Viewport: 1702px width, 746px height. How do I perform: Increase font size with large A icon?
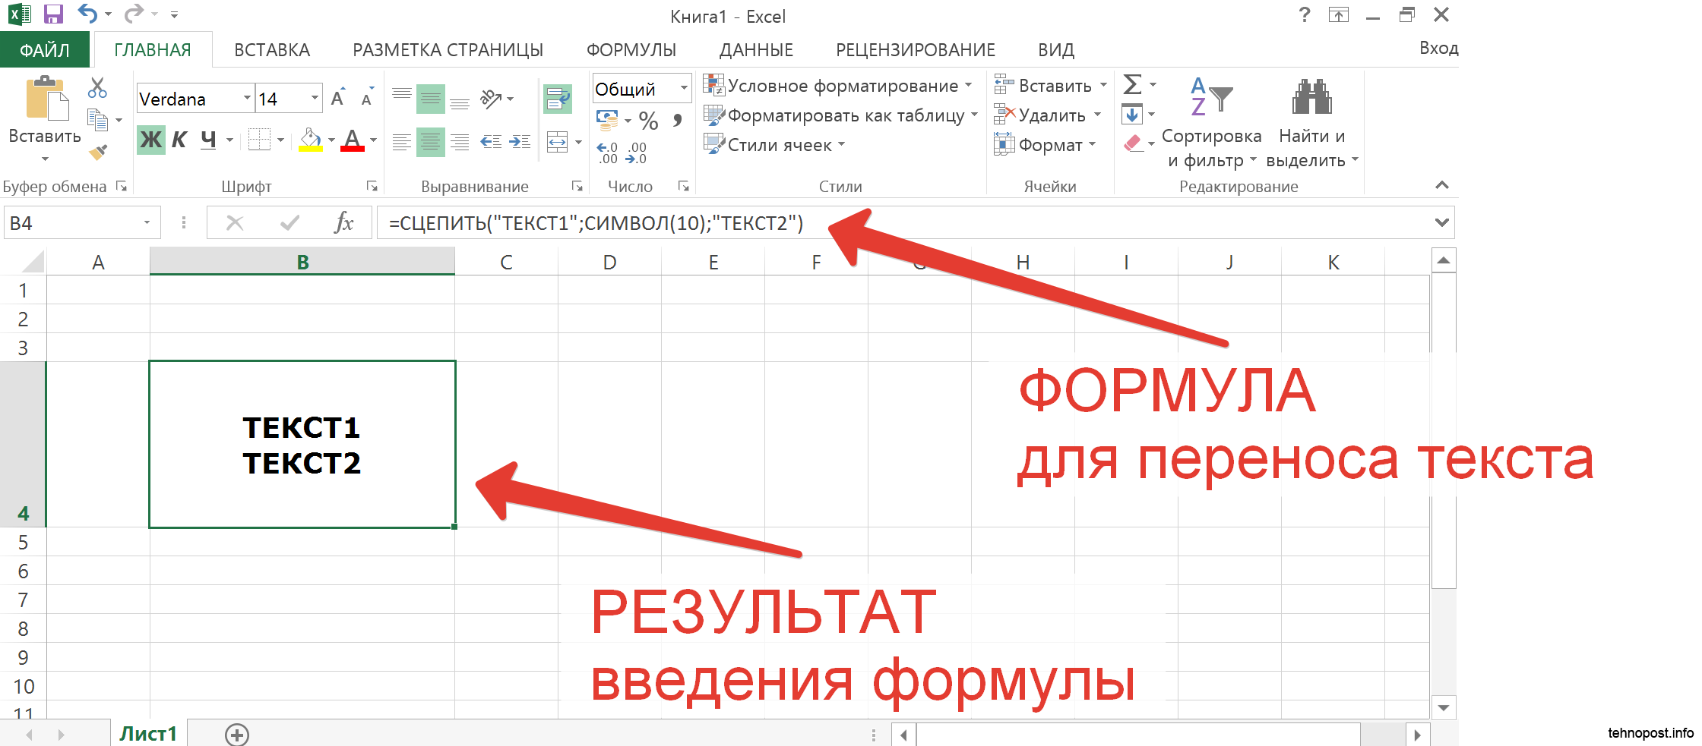(x=339, y=97)
